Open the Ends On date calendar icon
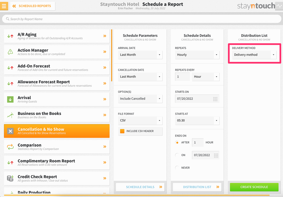 click(216, 155)
